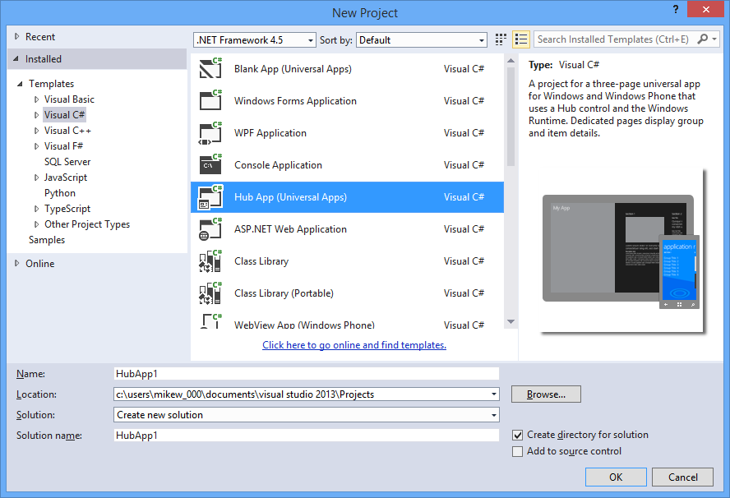Expand the Visual C# node arrow
Image resolution: width=730 pixels, height=498 pixels.
pos(36,115)
